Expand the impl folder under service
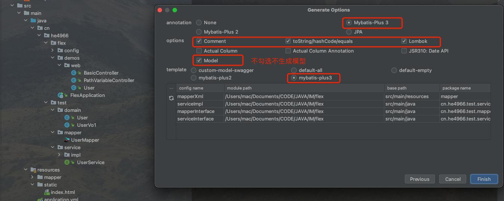504x201 pixels. pyautogui.click(x=59, y=155)
